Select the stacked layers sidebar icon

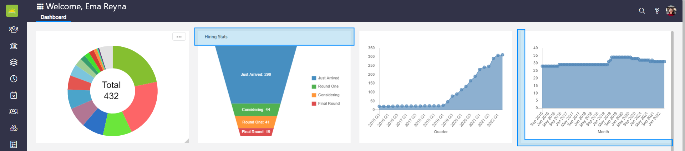[x=14, y=62]
